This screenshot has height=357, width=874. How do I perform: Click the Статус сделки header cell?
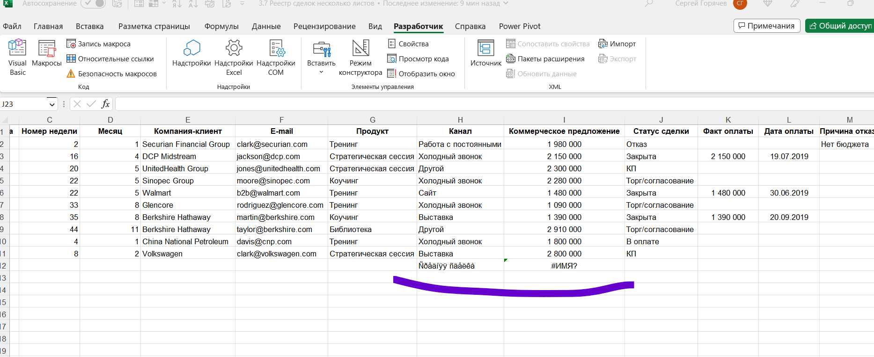tap(661, 131)
